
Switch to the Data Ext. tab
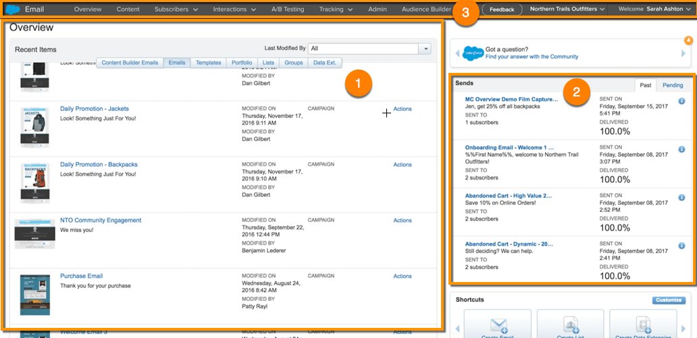[325, 63]
